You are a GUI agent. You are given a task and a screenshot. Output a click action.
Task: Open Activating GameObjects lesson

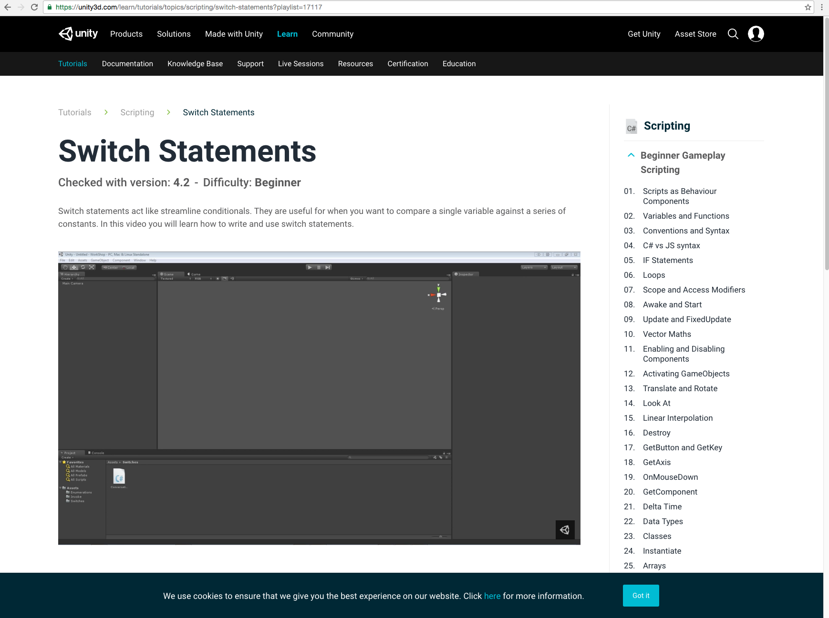tap(686, 374)
